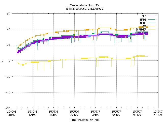The width and height of the screenshot is (163, 122).
Task: Click the 60 y-axis tick label
Action: click(8, 13)
